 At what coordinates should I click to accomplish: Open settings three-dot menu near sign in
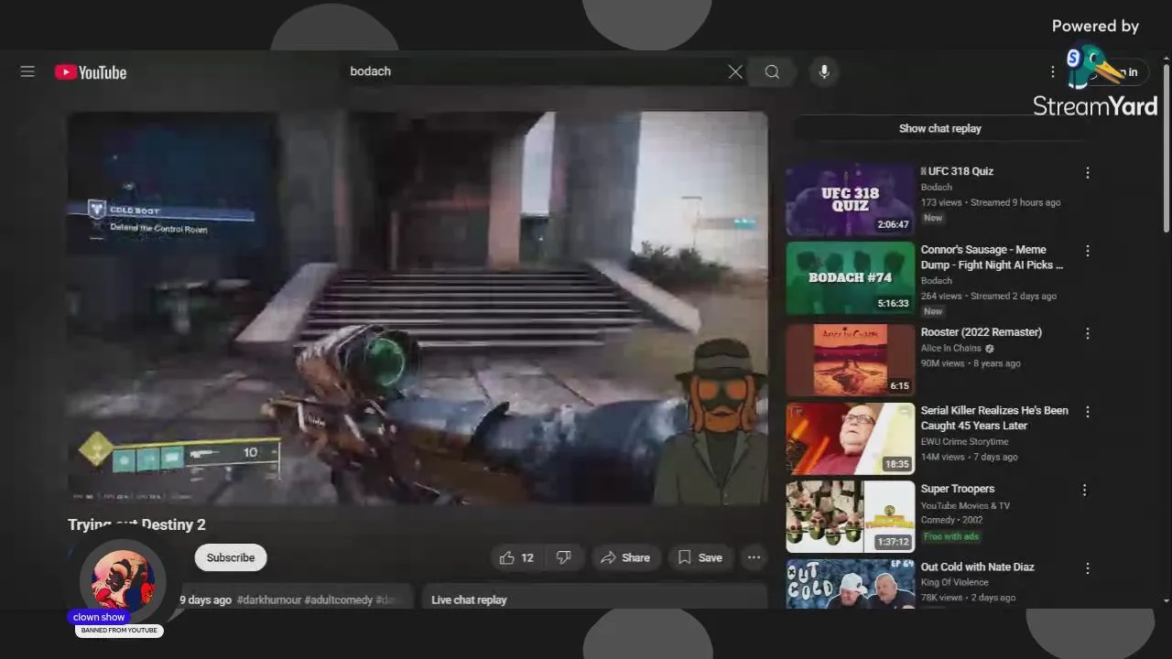pos(1052,71)
